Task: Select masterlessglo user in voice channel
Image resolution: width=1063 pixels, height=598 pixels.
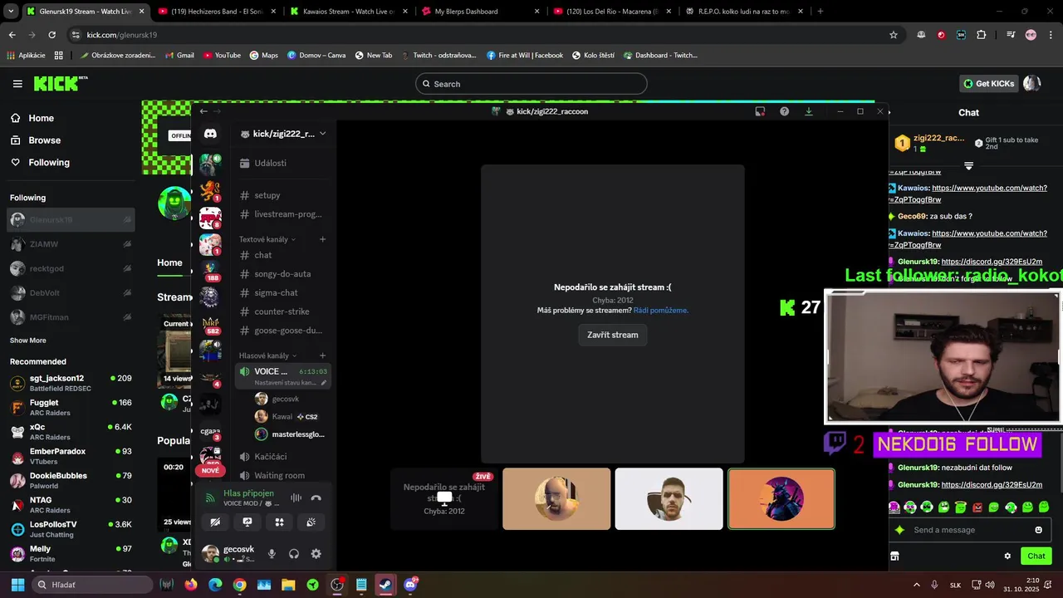Action: click(291, 434)
